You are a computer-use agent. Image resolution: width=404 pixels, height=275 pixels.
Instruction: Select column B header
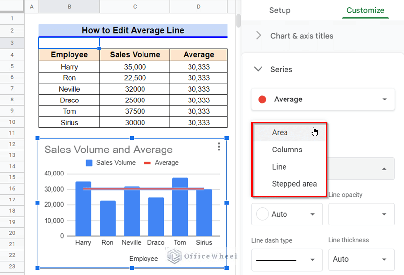(x=69, y=7)
